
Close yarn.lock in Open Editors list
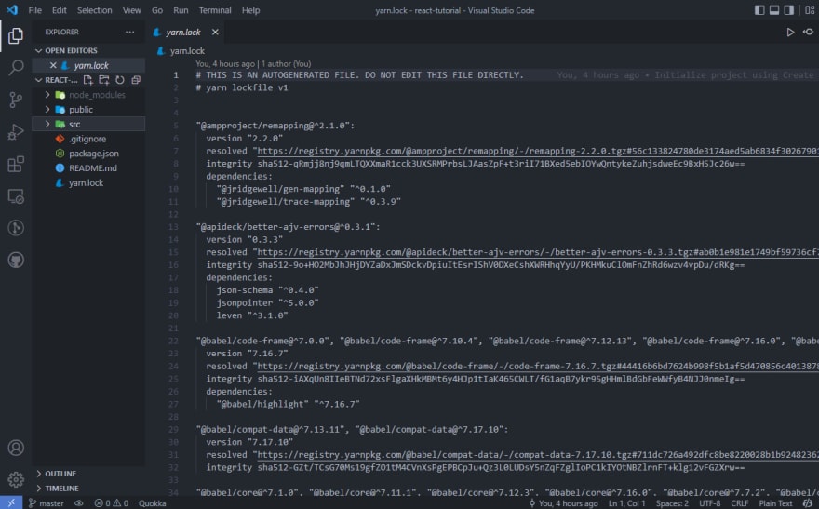(53, 65)
